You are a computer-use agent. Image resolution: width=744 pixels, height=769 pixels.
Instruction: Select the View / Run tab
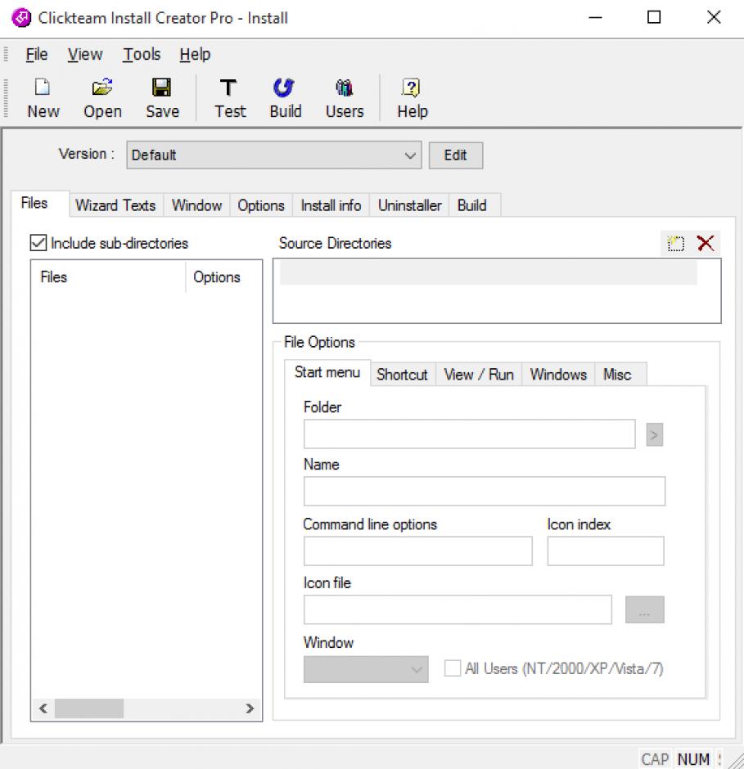479,375
